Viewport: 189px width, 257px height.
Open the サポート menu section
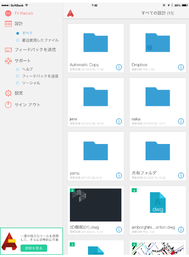[23, 61]
